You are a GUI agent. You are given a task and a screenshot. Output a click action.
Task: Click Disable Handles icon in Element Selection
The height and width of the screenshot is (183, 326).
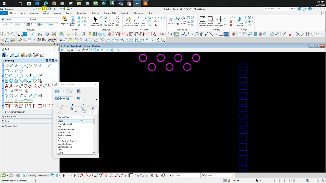(79, 91)
